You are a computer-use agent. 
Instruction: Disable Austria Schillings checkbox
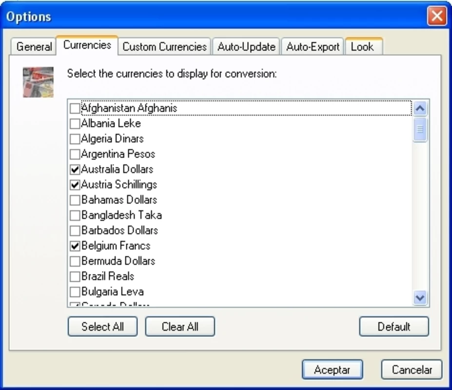point(75,185)
